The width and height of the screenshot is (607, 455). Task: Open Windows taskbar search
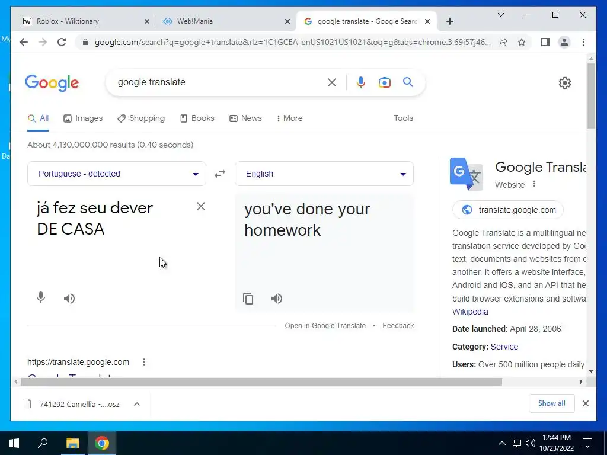pyautogui.click(x=43, y=443)
